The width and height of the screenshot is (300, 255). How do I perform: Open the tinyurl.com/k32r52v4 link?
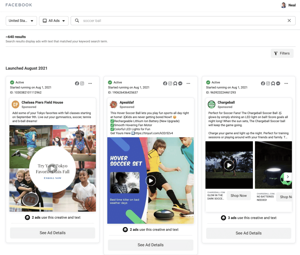click(x=154, y=133)
